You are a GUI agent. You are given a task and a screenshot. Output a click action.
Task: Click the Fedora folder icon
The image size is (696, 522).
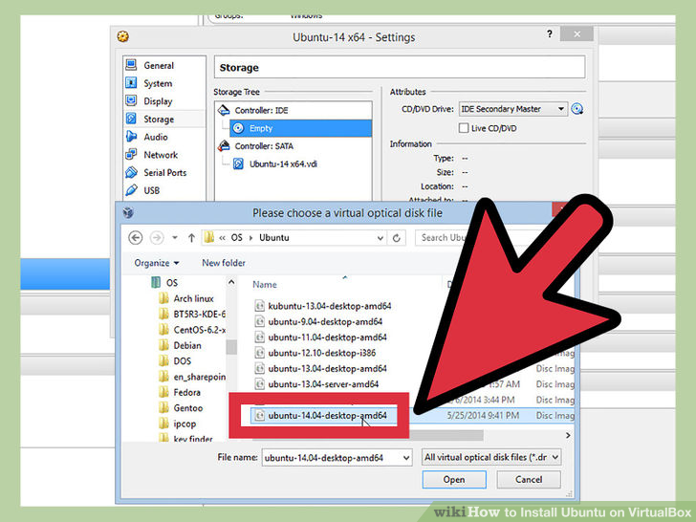tap(163, 392)
